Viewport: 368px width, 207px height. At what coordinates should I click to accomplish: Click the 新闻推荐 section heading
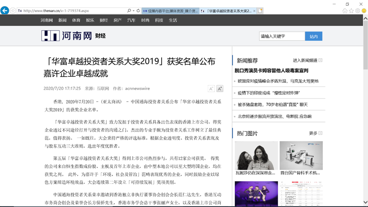pyautogui.click(x=247, y=60)
